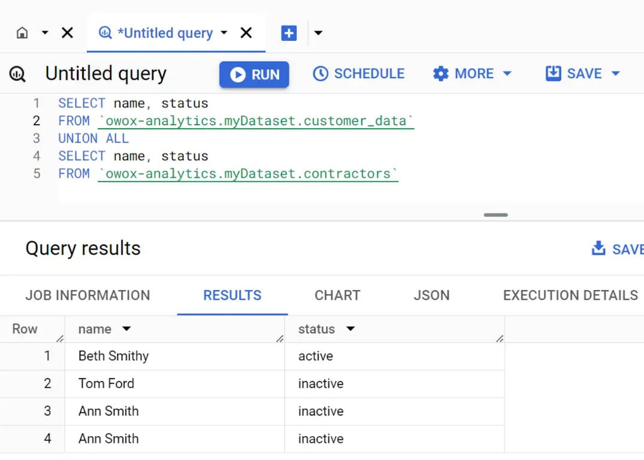644x460 pixels.
Task: Select Ann Smith cell in row 3
Action: click(x=174, y=411)
